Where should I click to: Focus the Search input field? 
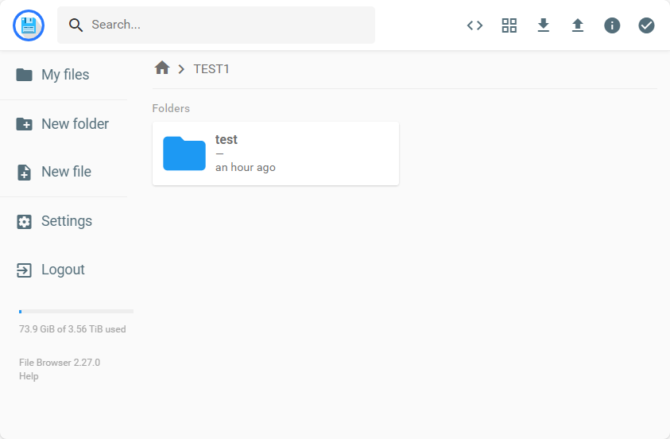pos(216,25)
